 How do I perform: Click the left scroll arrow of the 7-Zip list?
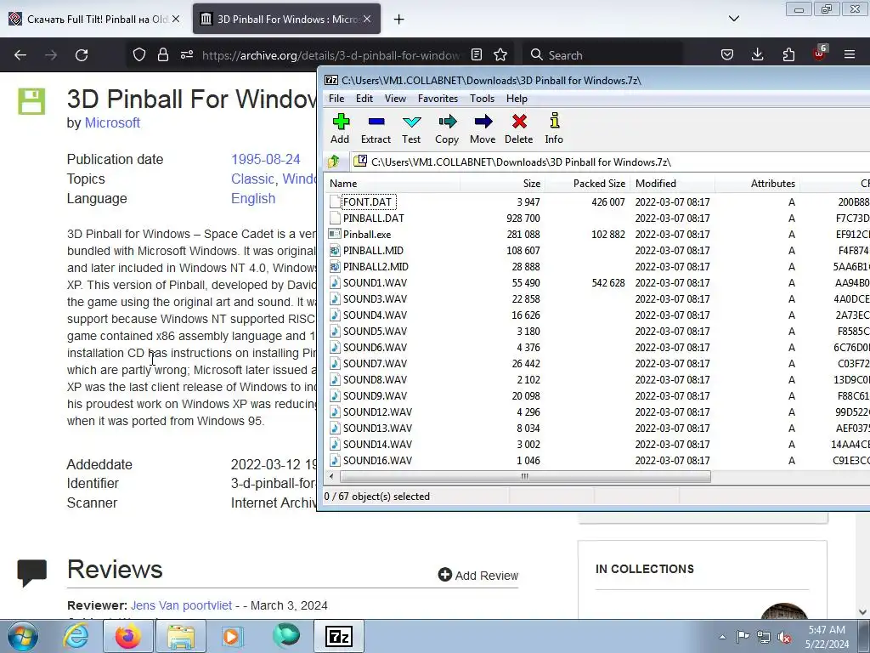(332, 476)
